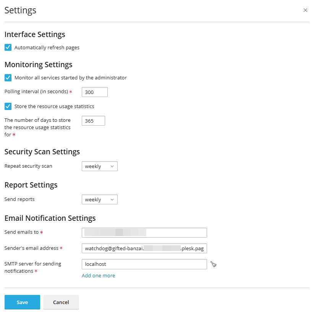The width and height of the screenshot is (311, 314).
Task: Click the SMTP server localhost field
Action: (144, 264)
